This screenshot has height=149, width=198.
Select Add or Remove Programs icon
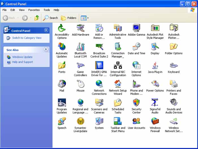pyautogui.click(x=99, y=28)
